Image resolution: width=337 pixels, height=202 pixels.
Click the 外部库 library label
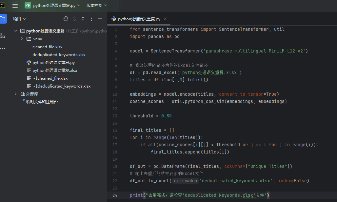point(32,94)
